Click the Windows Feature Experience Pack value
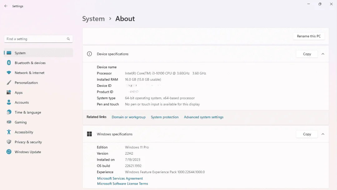This screenshot has height=190, width=337. pyautogui.click(x=165, y=172)
